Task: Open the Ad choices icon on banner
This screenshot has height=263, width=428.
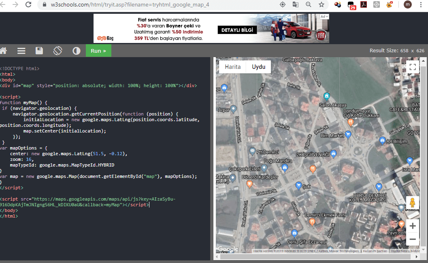Action: (x=324, y=17)
